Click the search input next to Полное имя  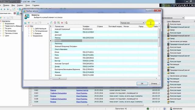152,23
